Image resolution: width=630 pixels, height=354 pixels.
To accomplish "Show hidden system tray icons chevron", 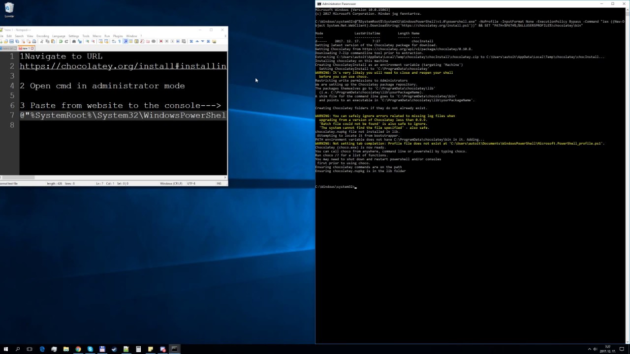I will (589, 349).
